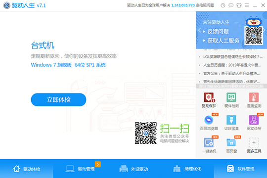Open news item 官方公告：关于驱动人生升级模块
267x178 pixels.
(231, 73)
